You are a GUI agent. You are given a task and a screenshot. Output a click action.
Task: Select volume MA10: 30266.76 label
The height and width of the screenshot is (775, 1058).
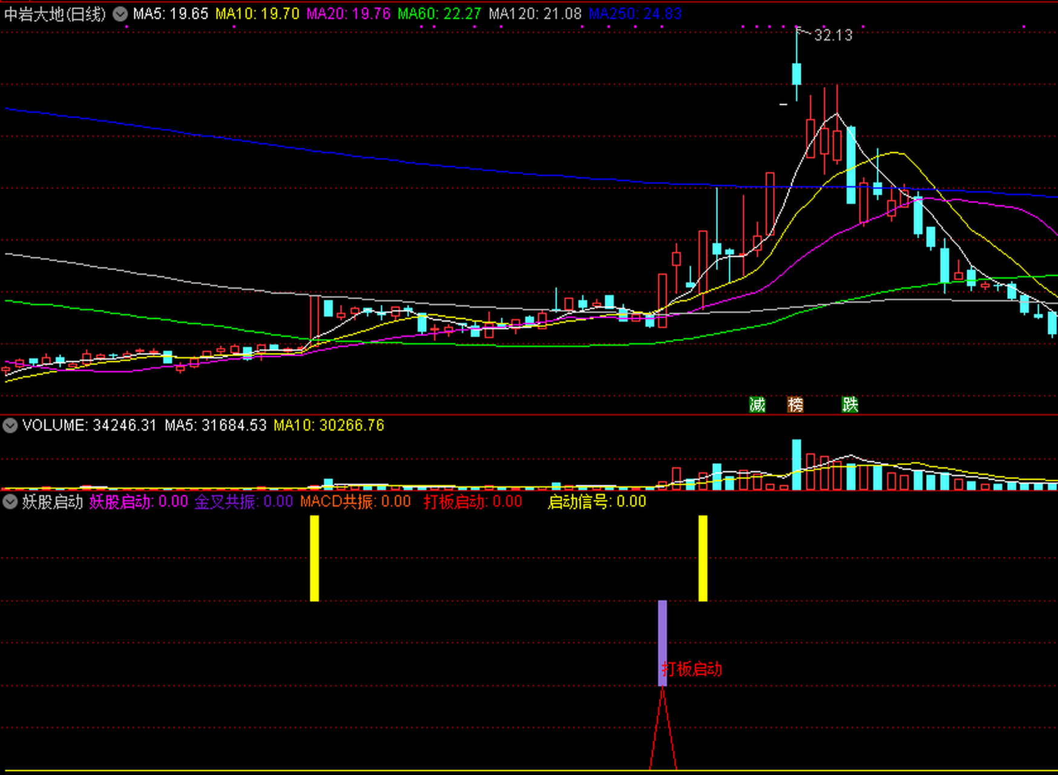pos(329,426)
